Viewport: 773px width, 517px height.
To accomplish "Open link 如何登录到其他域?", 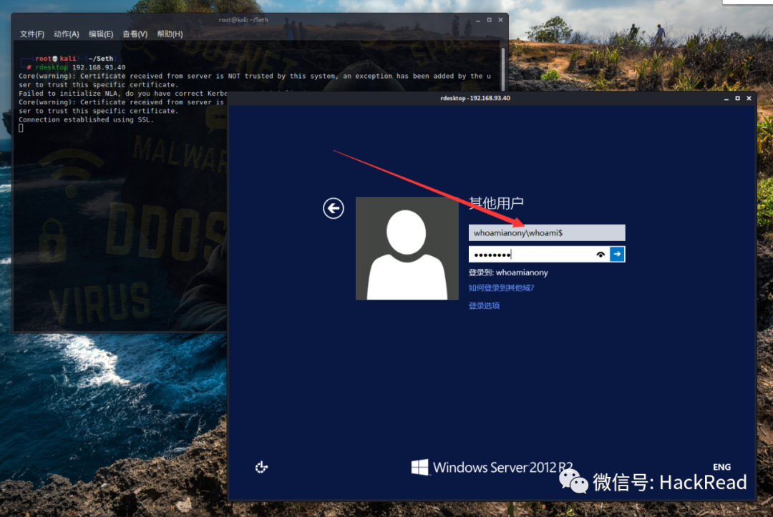I will pos(501,287).
